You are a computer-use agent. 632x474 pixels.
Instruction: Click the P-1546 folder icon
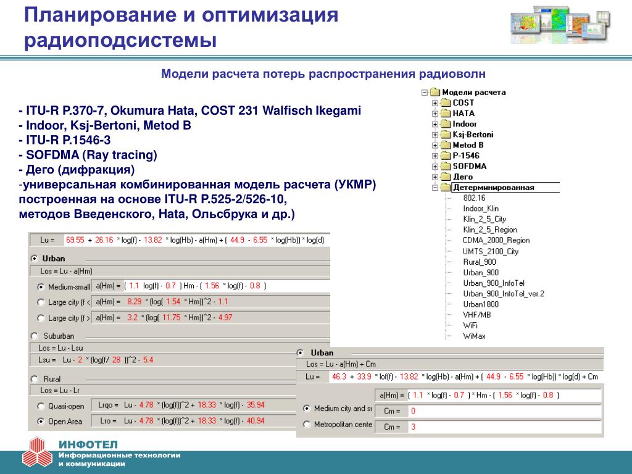tap(446, 156)
